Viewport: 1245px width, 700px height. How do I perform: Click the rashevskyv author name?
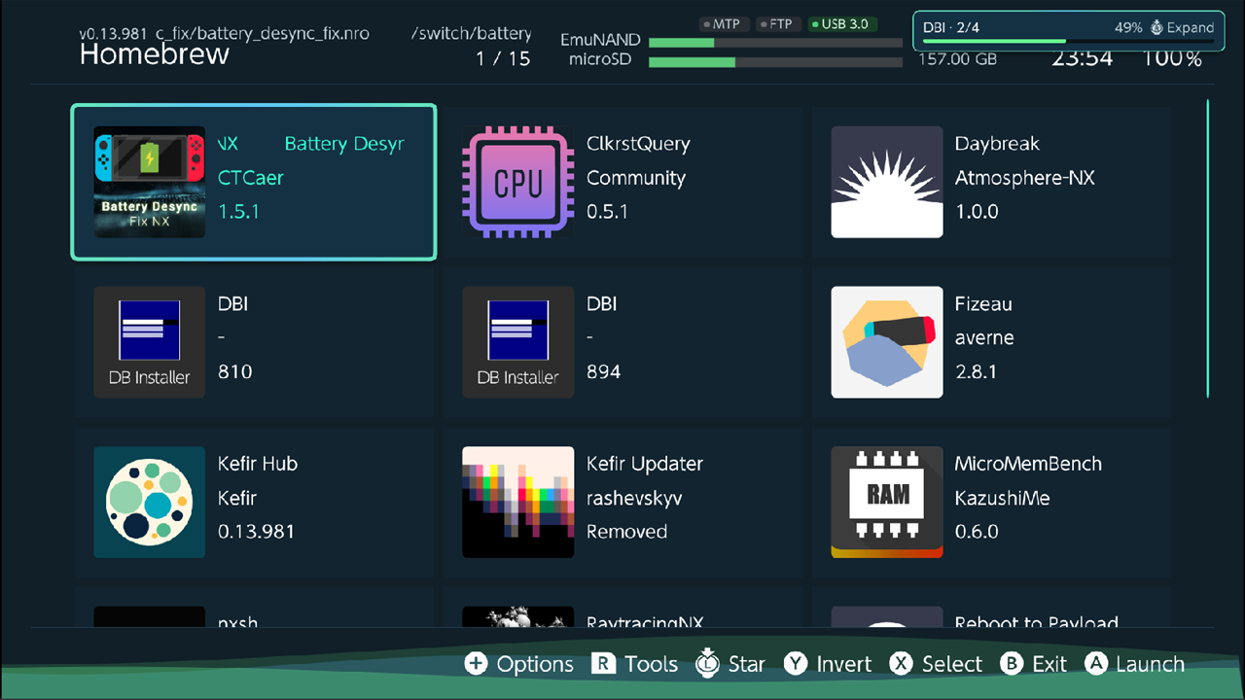(634, 499)
